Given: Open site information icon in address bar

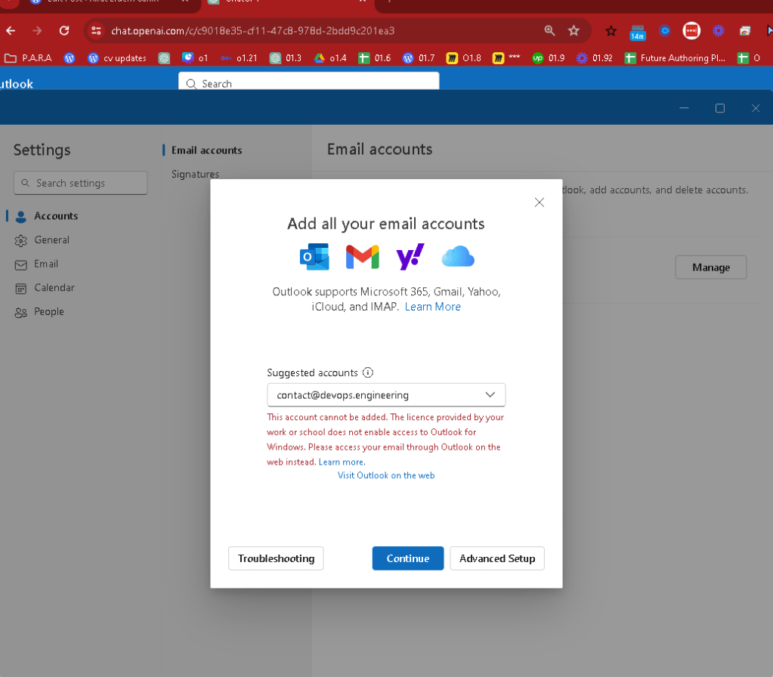Looking at the screenshot, I should click(x=96, y=30).
